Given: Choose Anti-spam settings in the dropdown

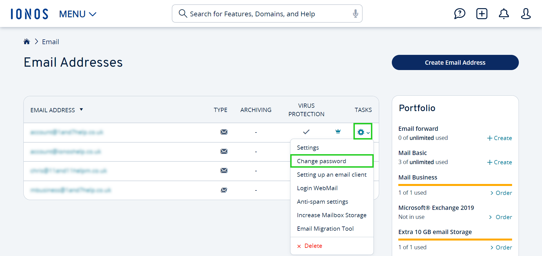Looking at the screenshot, I should point(322,201).
